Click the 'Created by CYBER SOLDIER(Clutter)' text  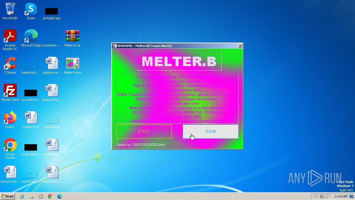coord(141,145)
